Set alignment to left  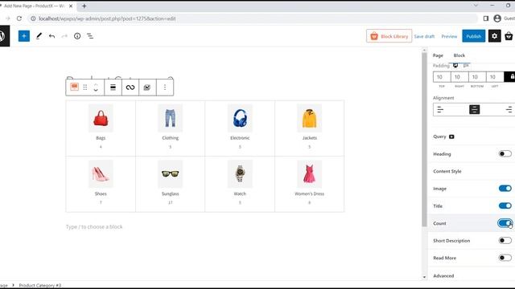(x=440, y=109)
